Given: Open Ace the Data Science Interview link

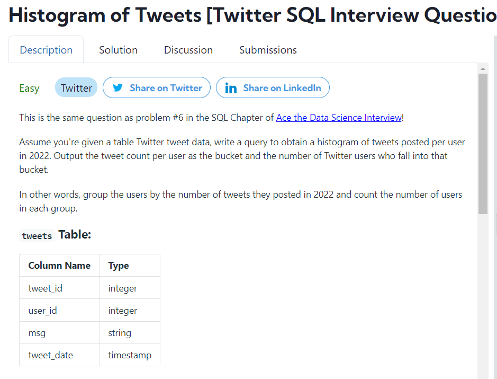Looking at the screenshot, I should click(x=339, y=118).
